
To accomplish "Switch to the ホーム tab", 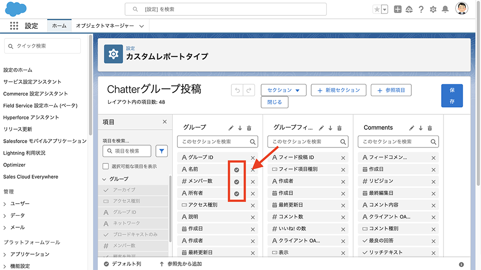I will coord(59,26).
